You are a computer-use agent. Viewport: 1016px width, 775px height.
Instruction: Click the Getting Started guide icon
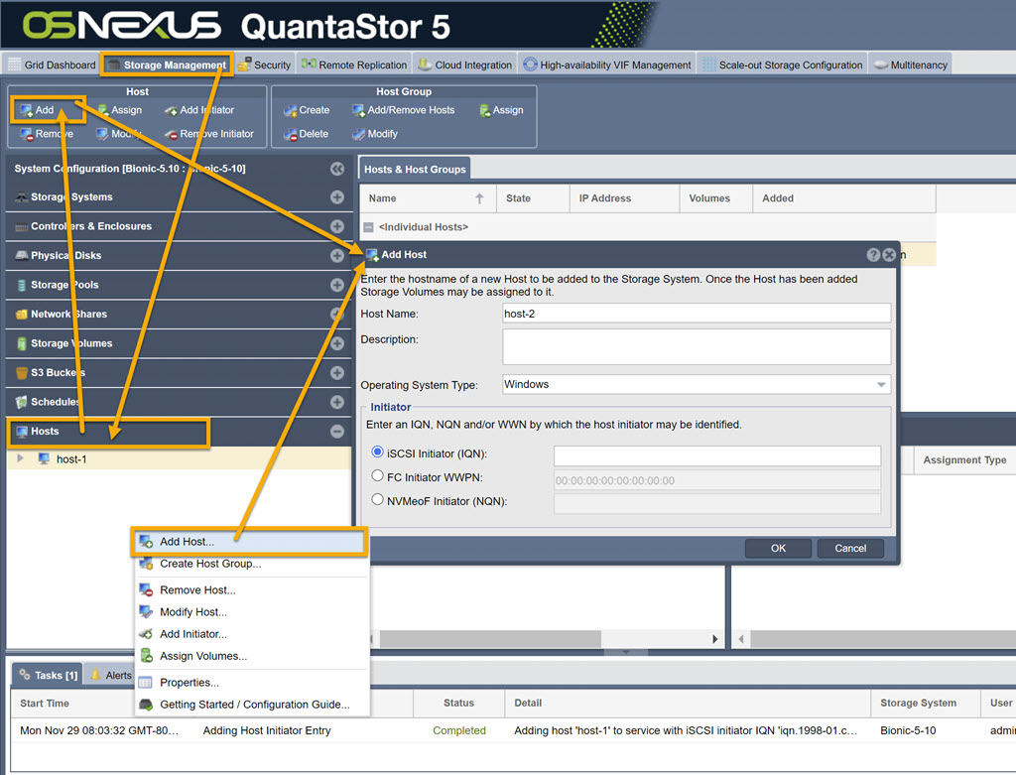click(146, 705)
